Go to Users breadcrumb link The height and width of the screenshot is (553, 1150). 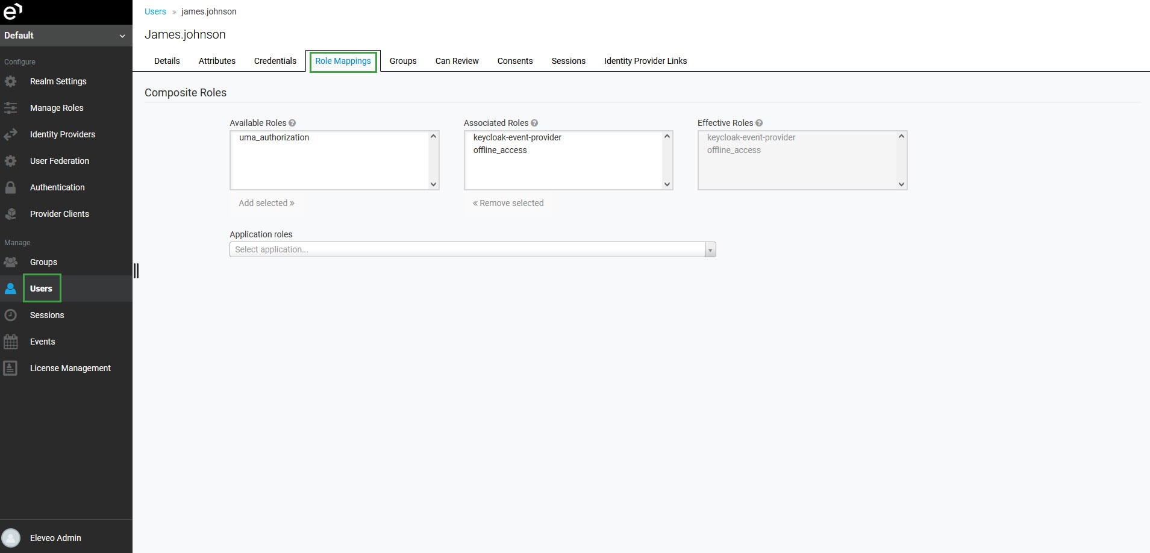coord(155,11)
